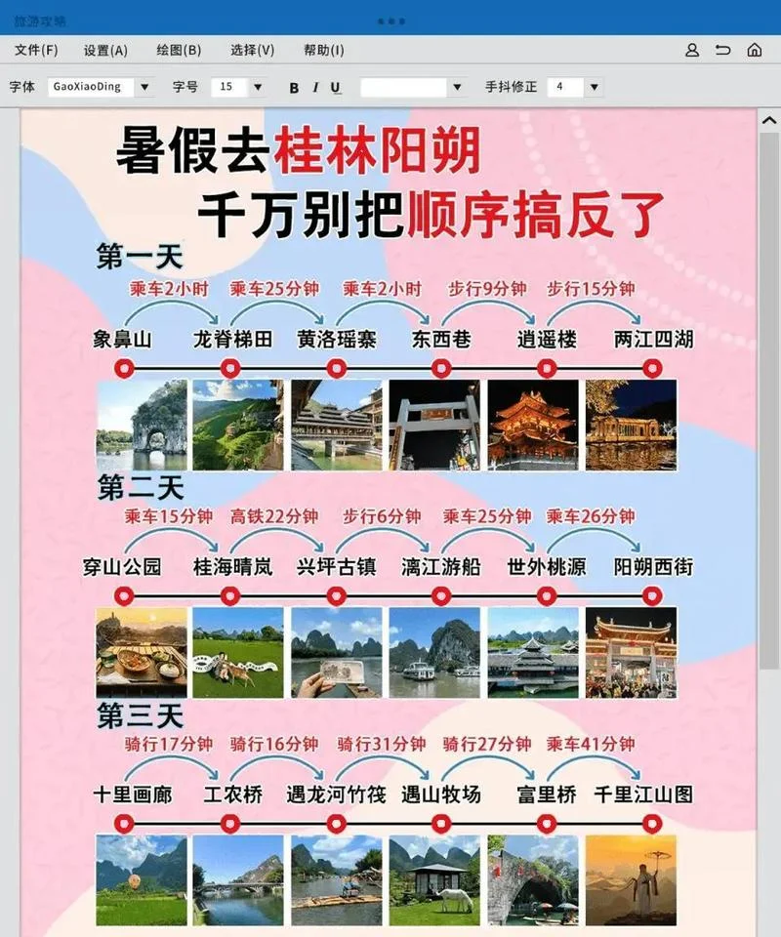781x937 pixels.
Task: Select the 逍遥楼 photo thumbnail
Action: (x=533, y=425)
